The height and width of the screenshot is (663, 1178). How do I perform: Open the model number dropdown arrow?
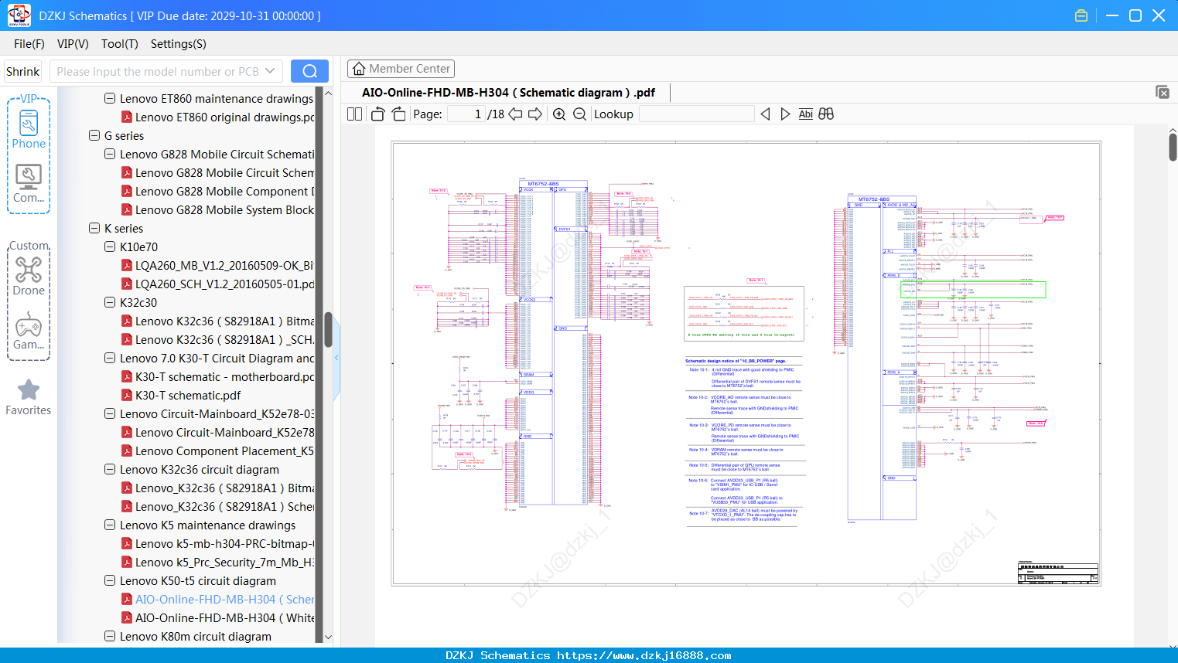[270, 71]
